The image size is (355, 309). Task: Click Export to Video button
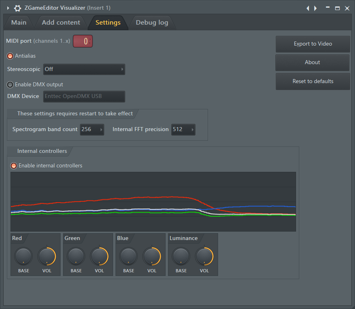tap(313, 44)
